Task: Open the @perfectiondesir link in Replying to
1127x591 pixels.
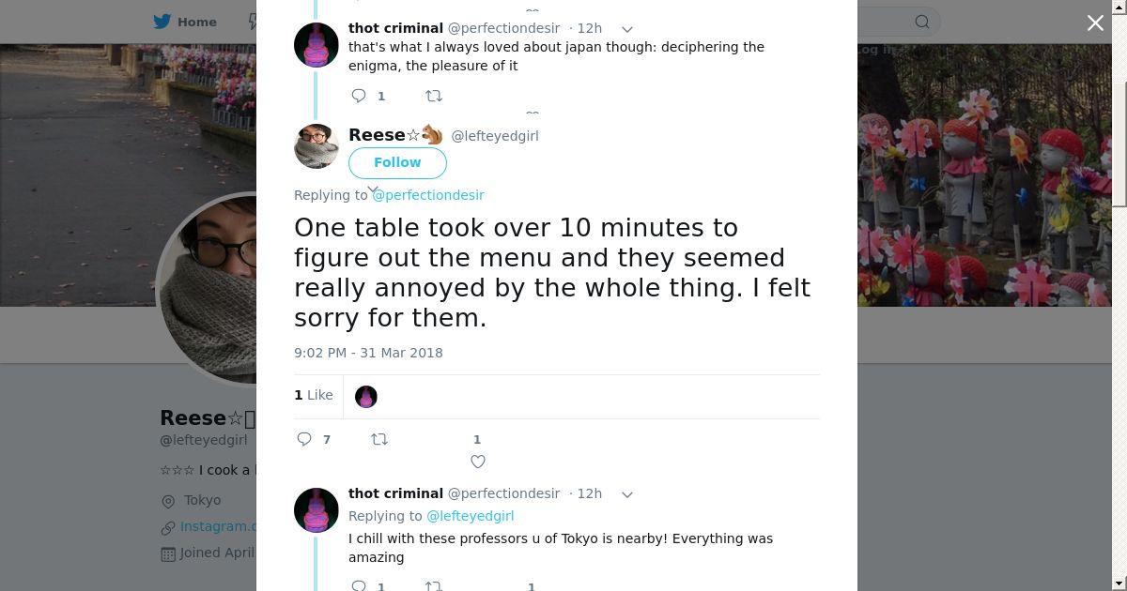Action: click(428, 195)
